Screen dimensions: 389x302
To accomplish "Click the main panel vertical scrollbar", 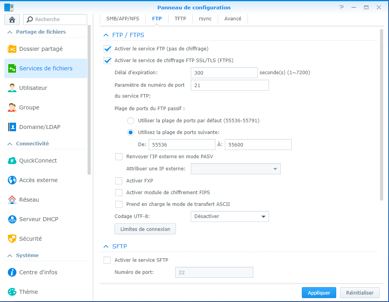I will click(382, 114).
